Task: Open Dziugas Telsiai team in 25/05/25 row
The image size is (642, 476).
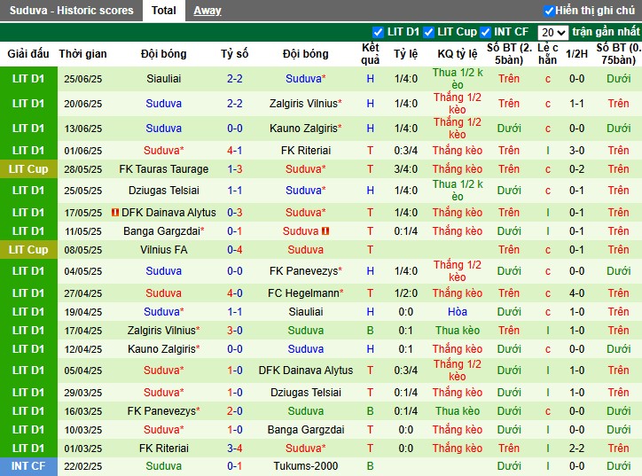Action: point(164,191)
